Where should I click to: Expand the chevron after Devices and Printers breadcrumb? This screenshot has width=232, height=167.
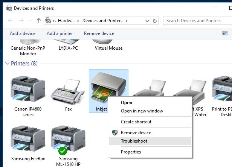(127, 21)
